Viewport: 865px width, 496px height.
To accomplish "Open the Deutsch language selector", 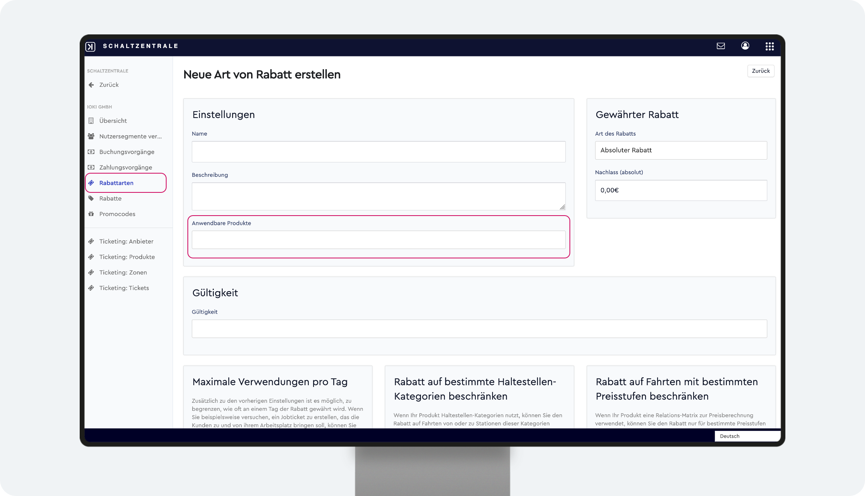I will click(x=747, y=436).
